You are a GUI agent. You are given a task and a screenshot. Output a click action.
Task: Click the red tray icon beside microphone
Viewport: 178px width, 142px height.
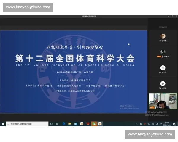pyautogui.click(x=145, y=124)
